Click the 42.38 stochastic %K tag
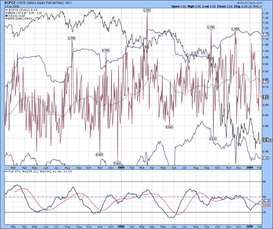This screenshot has width=273, height=229. [266, 201]
